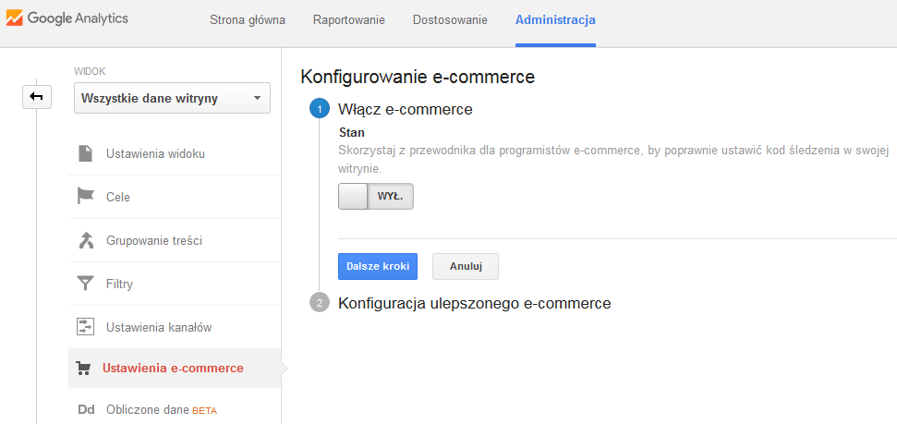Switch to the Raportowanie tab

click(349, 20)
